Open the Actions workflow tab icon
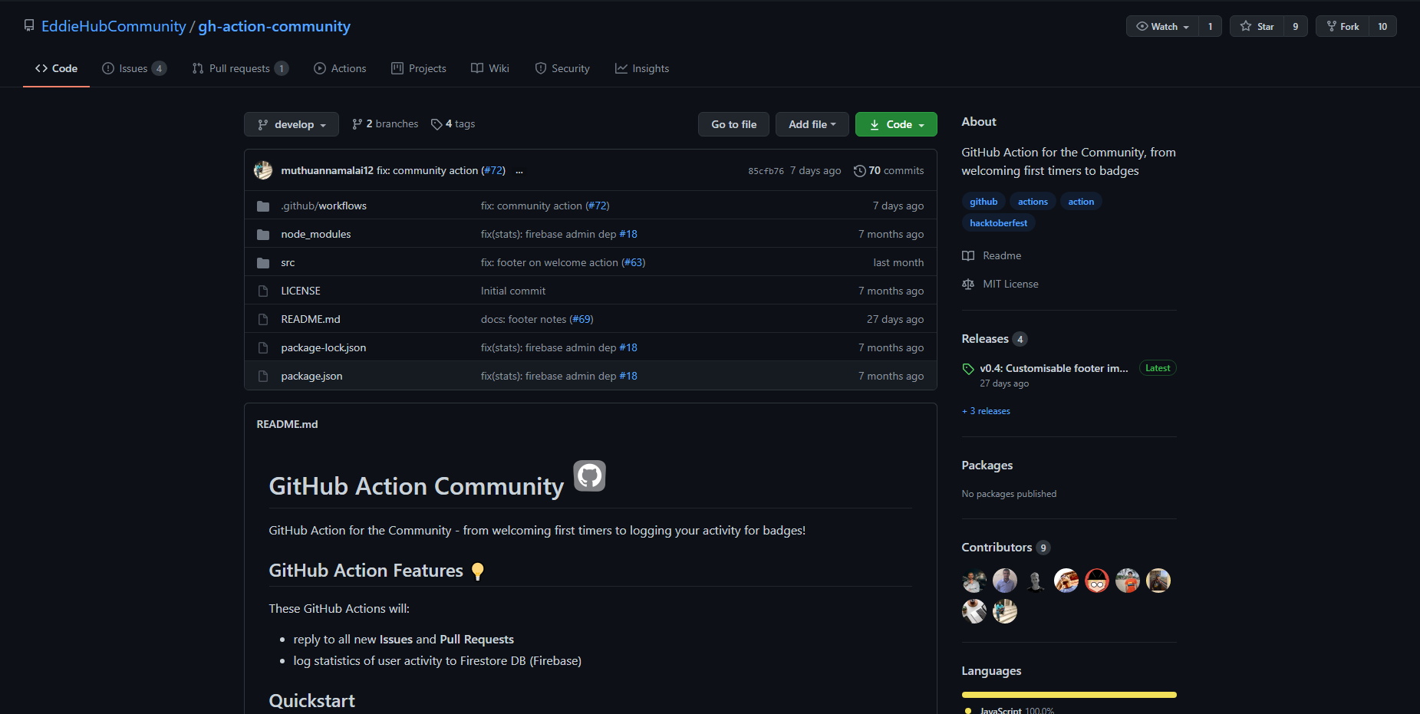Viewport: 1420px width, 714px height. click(321, 68)
